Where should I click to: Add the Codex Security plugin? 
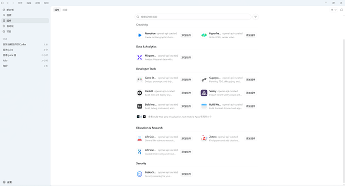tap(186, 174)
